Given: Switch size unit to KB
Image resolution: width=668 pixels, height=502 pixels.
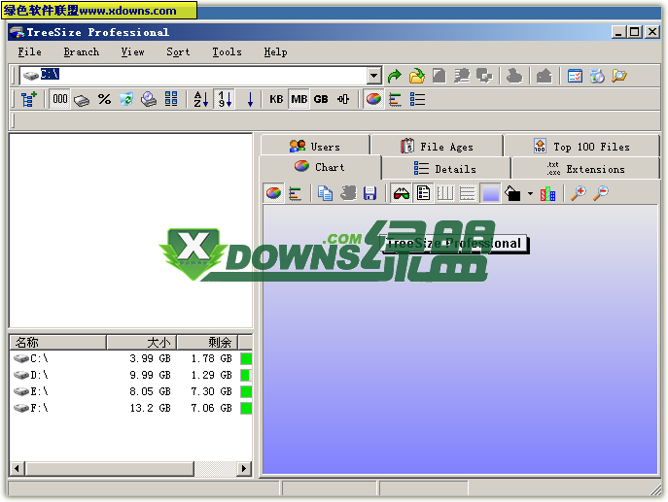Looking at the screenshot, I should [x=276, y=100].
